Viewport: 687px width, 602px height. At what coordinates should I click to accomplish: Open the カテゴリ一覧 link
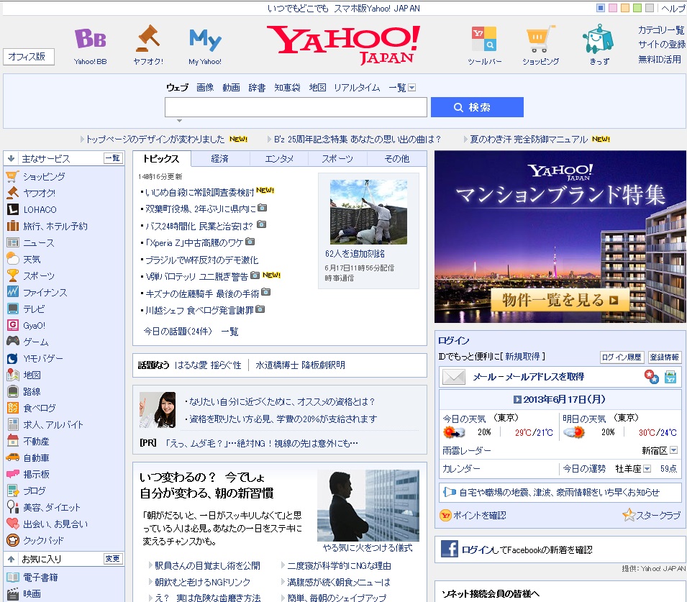click(660, 29)
